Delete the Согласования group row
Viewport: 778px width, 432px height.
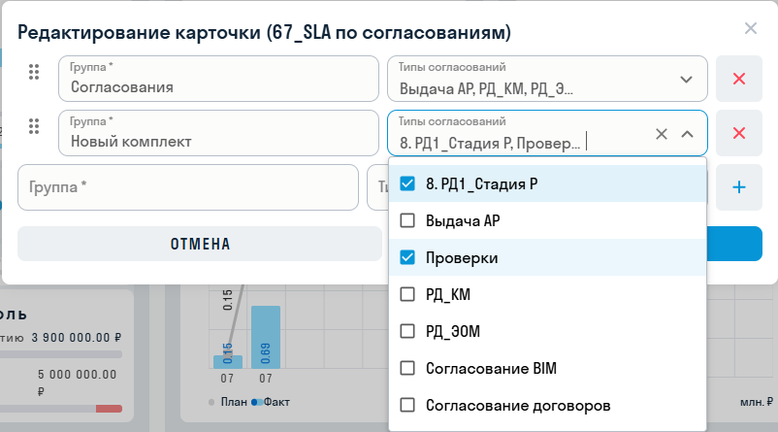(738, 79)
